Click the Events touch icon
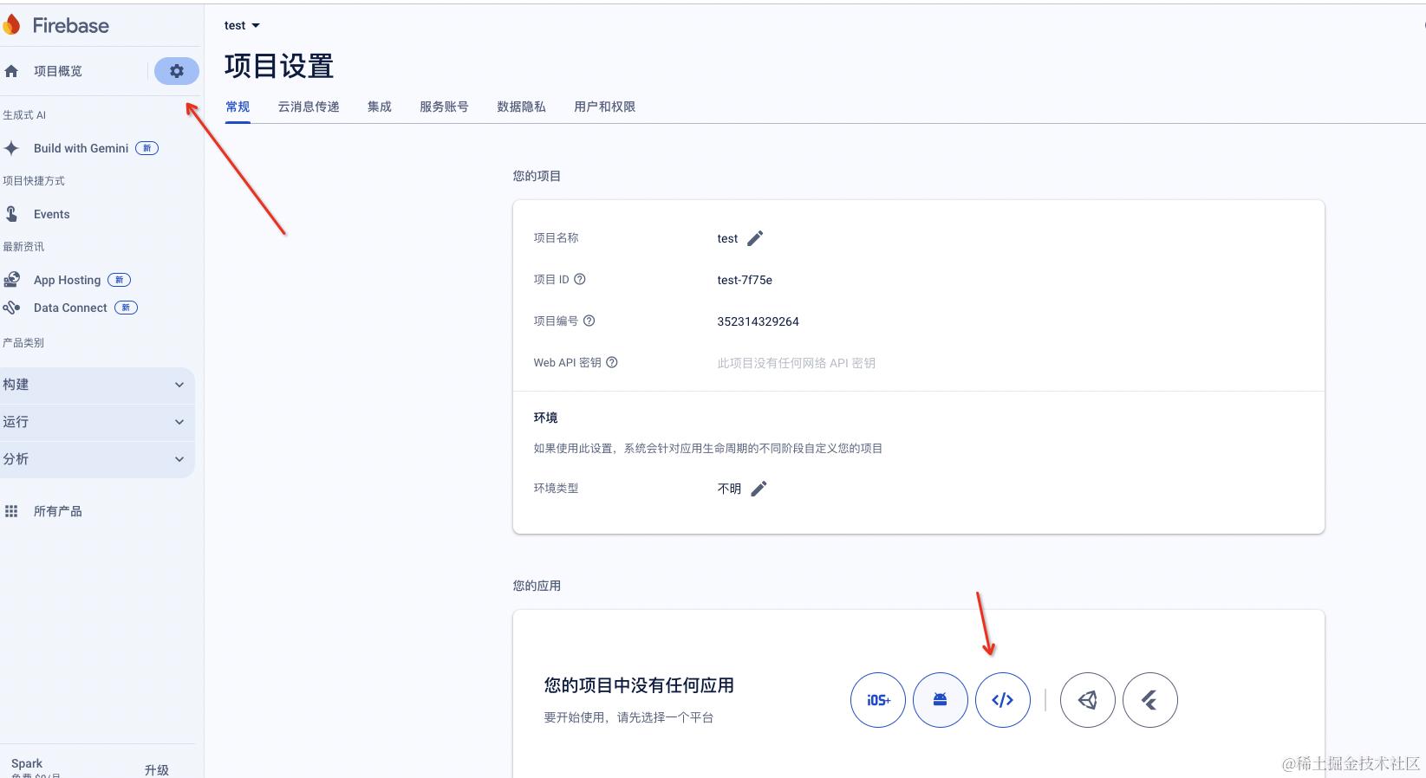This screenshot has width=1426, height=778. pos(11,214)
